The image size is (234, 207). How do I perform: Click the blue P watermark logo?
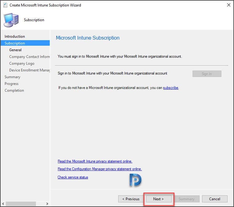point(135,180)
